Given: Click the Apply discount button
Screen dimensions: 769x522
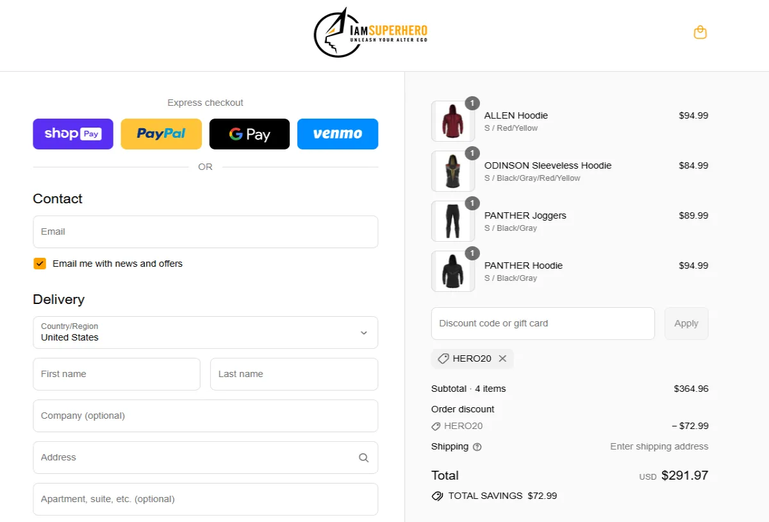Looking at the screenshot, I should click(686, 323).
